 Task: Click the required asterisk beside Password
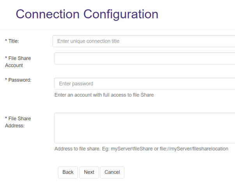(x=6, y=80)
